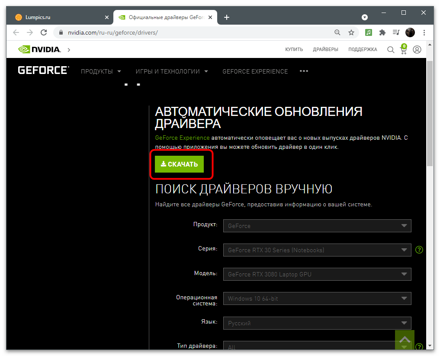Open ПОДДЕРЖКА in the top menu
This screenshot has width=440, height=356.
tap(363, 49)
